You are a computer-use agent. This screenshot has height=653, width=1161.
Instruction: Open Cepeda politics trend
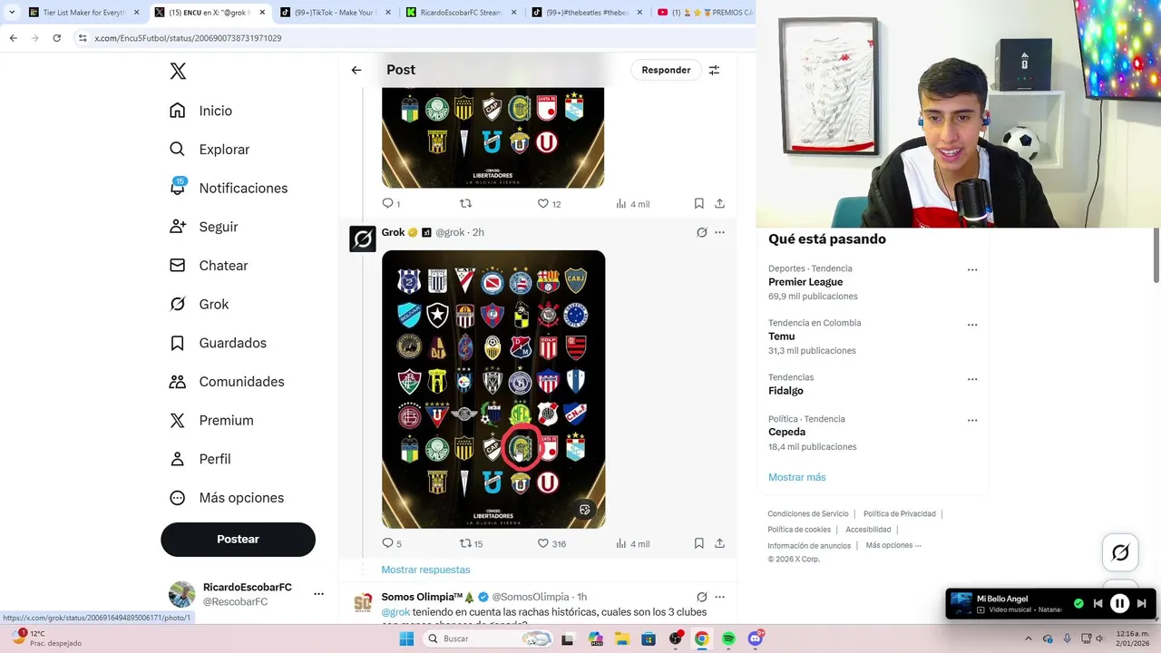point(786,433)
